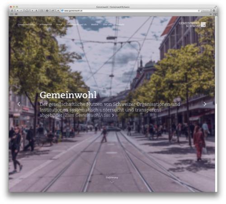Click the down chevron below Einführung
The height and width of the screenshot is (204, 226).
[x=112, y=182]
